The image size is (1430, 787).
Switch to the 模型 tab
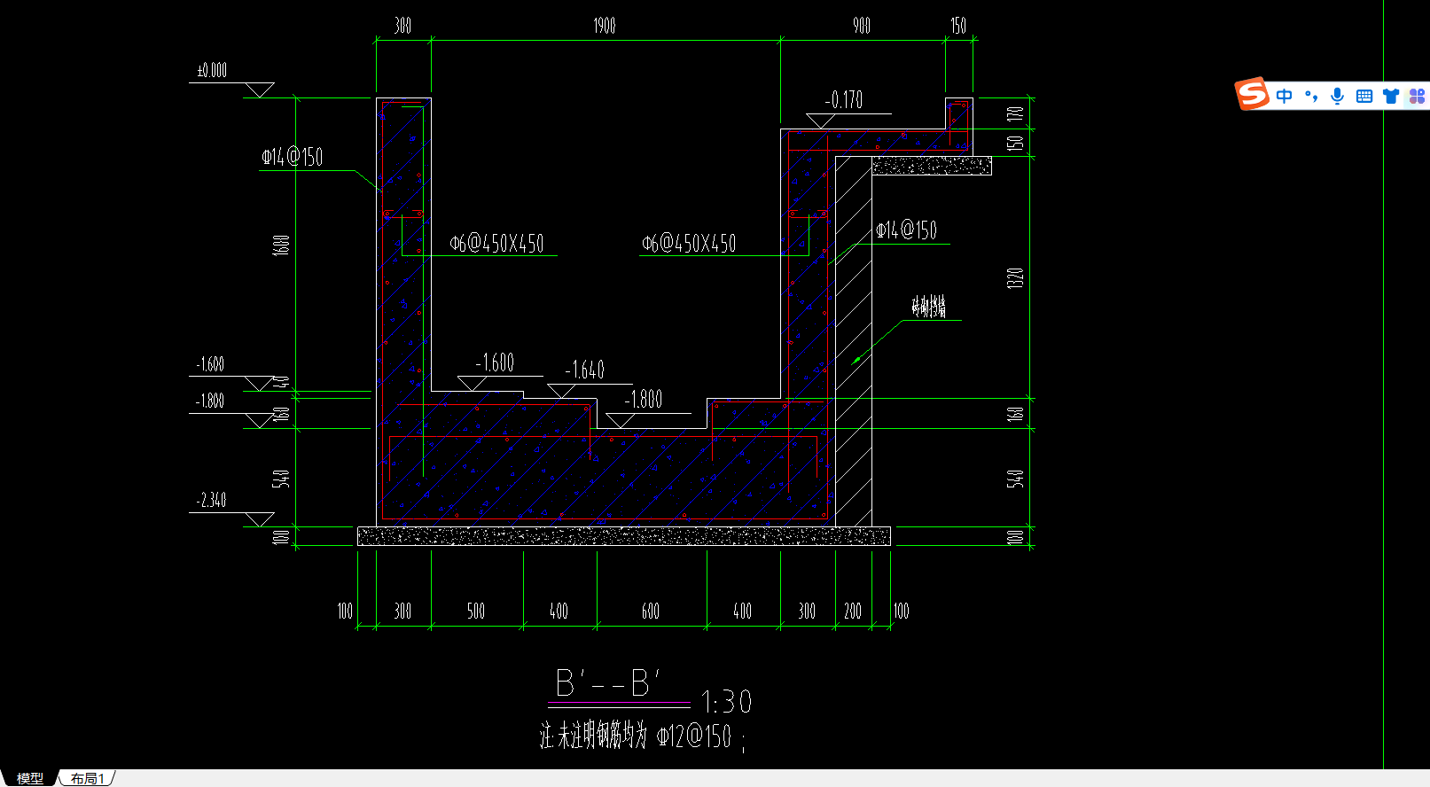[30, 778]
